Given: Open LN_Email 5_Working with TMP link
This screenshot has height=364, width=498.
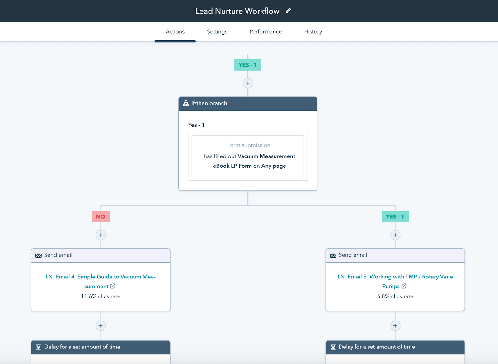Looking at the screenshot, I should [395, 281].
